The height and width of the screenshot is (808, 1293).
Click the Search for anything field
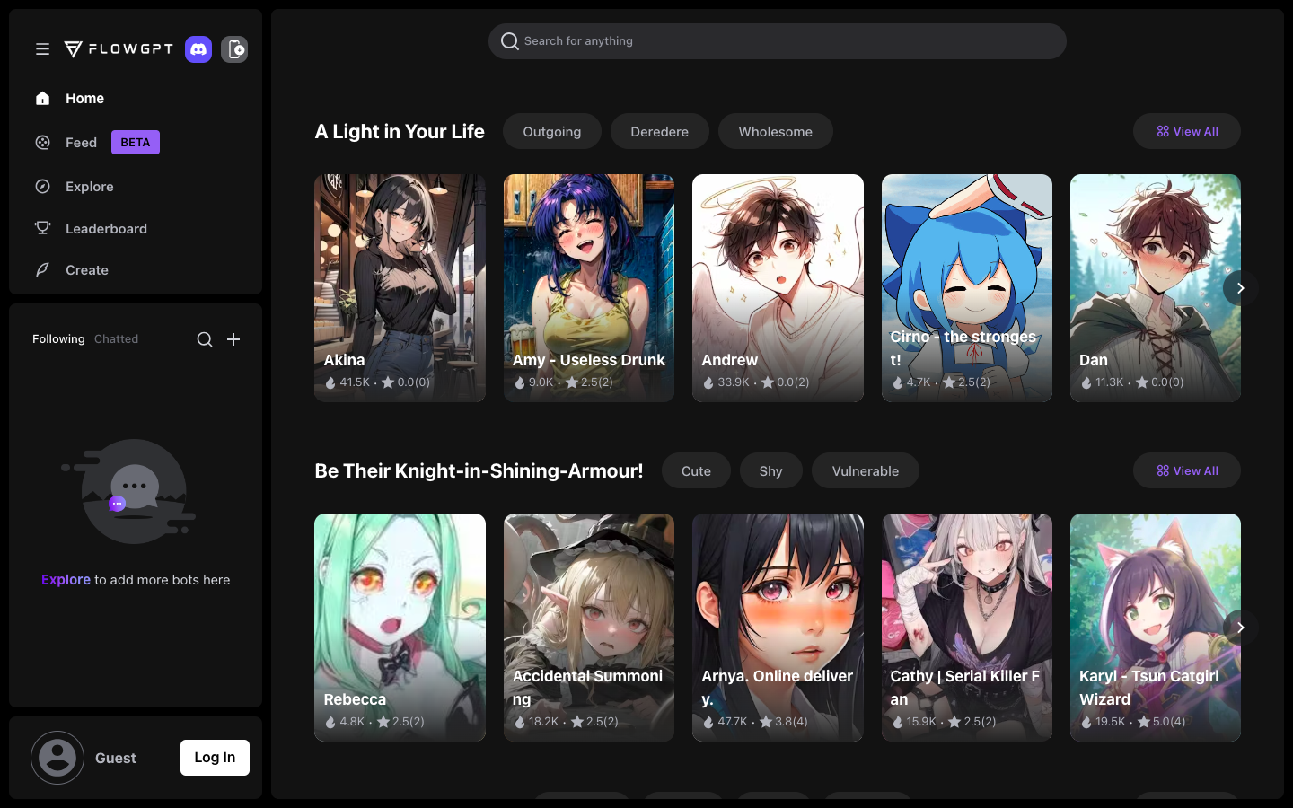(x=778, y=41)
